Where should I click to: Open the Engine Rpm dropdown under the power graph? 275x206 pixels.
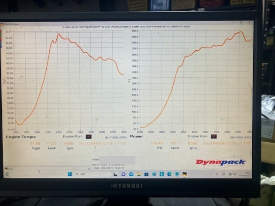coord(213,137)
